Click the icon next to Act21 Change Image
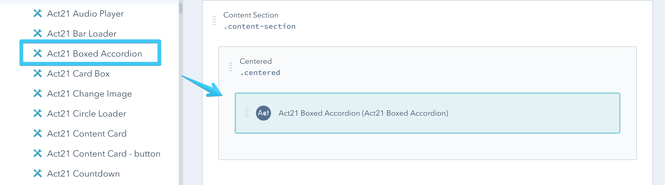665x185 pixels. [38, 93]
